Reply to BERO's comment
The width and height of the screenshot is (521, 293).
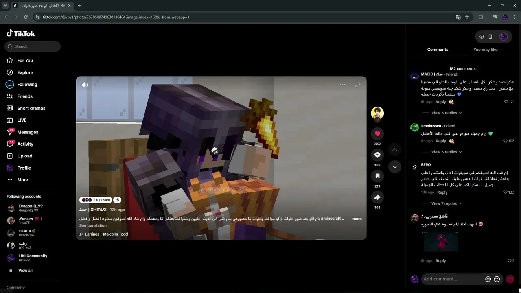[442, 192]
